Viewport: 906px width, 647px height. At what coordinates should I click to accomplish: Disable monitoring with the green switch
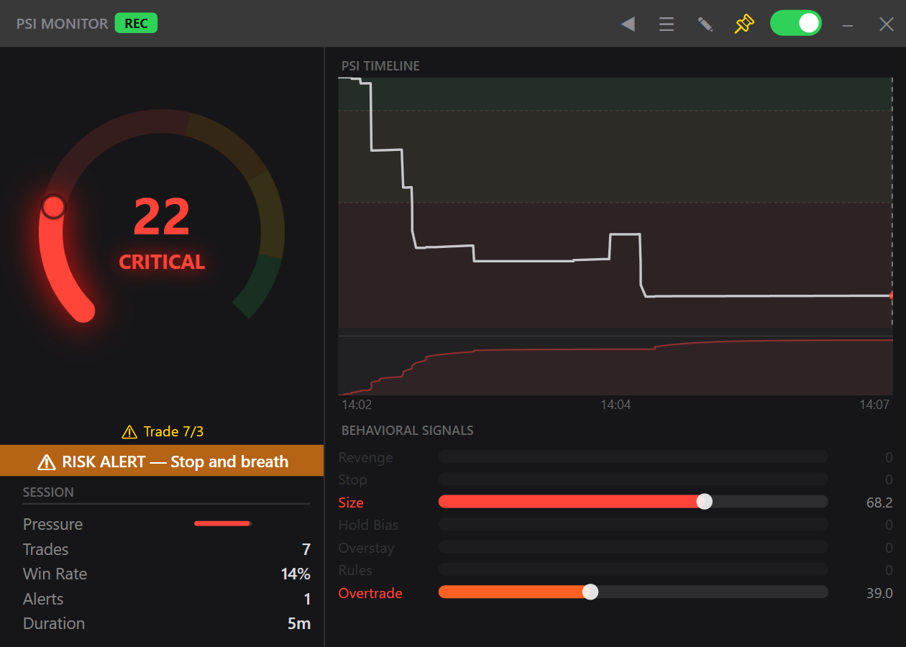pyautogui.click(x=796, y=23)
